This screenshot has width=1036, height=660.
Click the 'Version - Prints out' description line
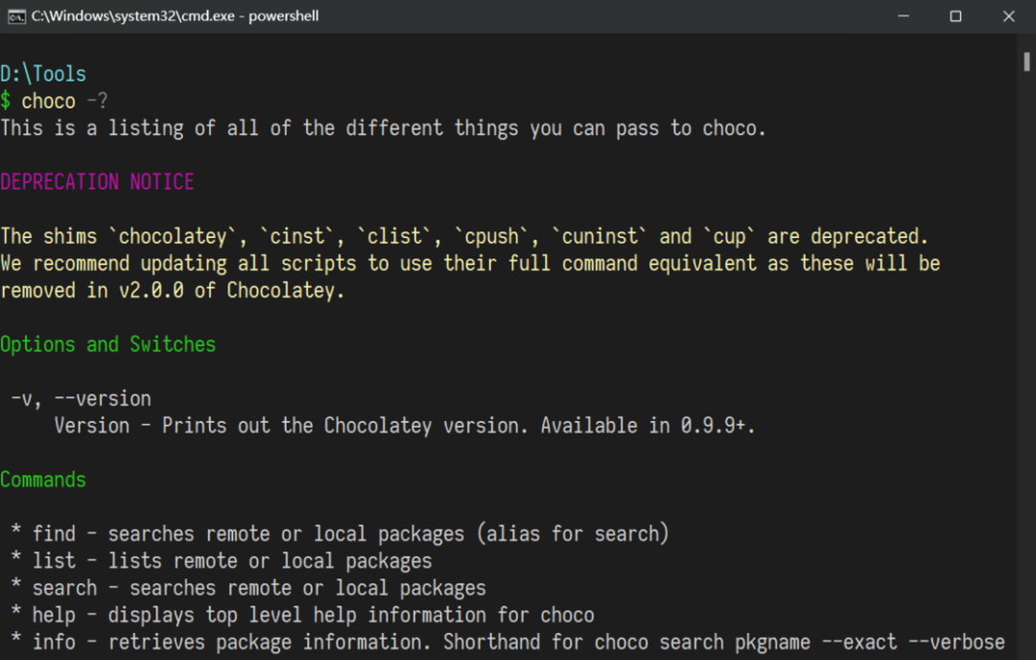[x=405, y=426]
